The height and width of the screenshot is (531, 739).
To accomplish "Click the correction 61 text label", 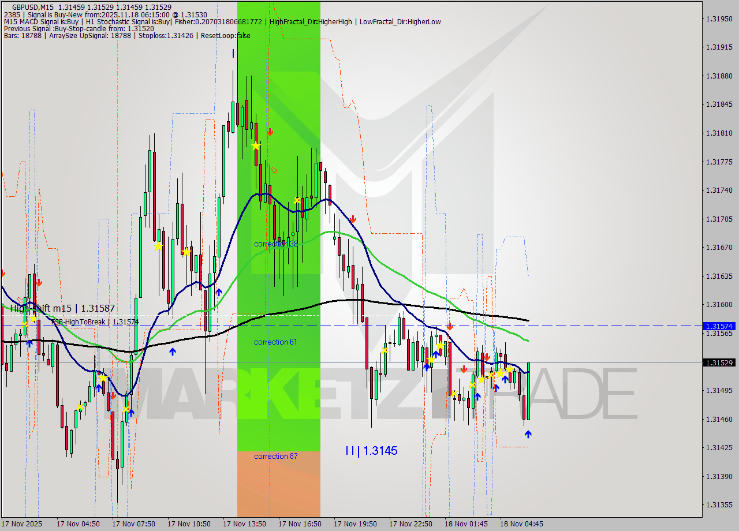I will 275,342.
